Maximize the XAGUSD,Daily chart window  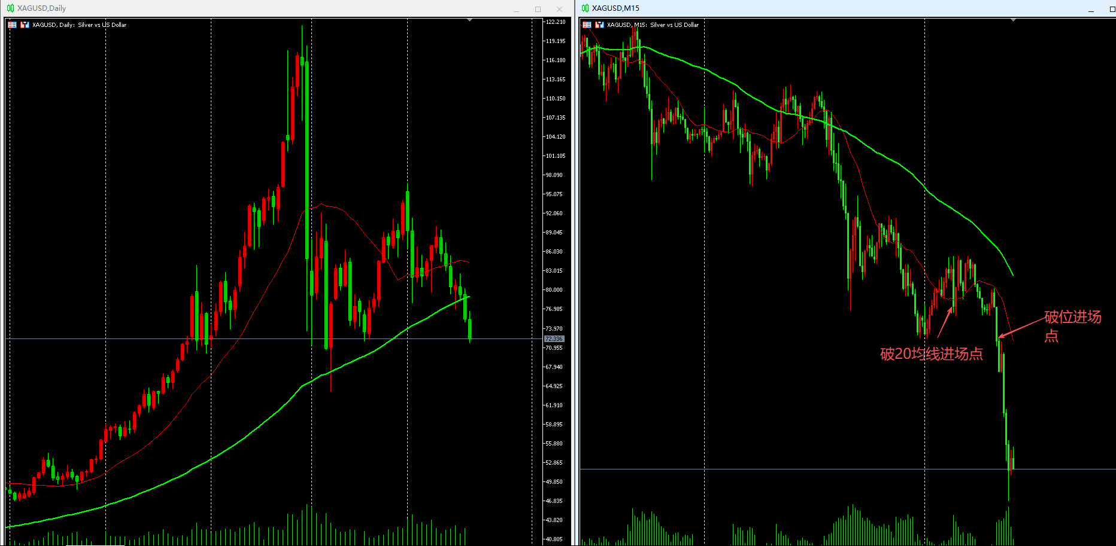pos(538,9)
